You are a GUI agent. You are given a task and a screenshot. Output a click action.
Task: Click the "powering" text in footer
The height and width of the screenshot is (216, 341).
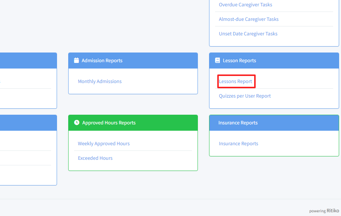pyautogui.click(x=317, y=211)
